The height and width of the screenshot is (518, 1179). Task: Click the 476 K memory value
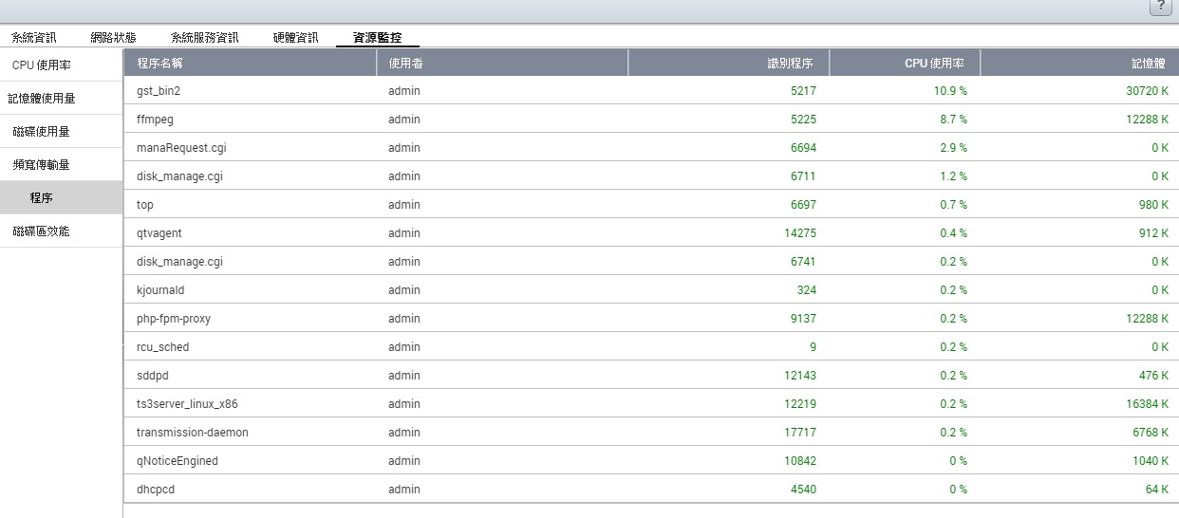1153,376
